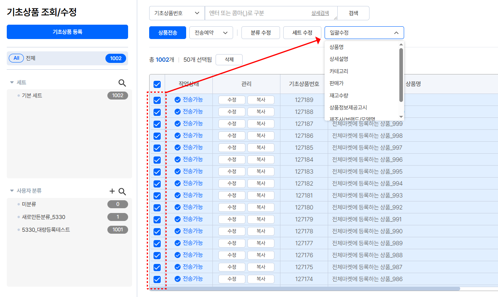Screen dimensions: 498x297
Task: Click the plus icon to add 사용자 분류
Action: point(112,191)
